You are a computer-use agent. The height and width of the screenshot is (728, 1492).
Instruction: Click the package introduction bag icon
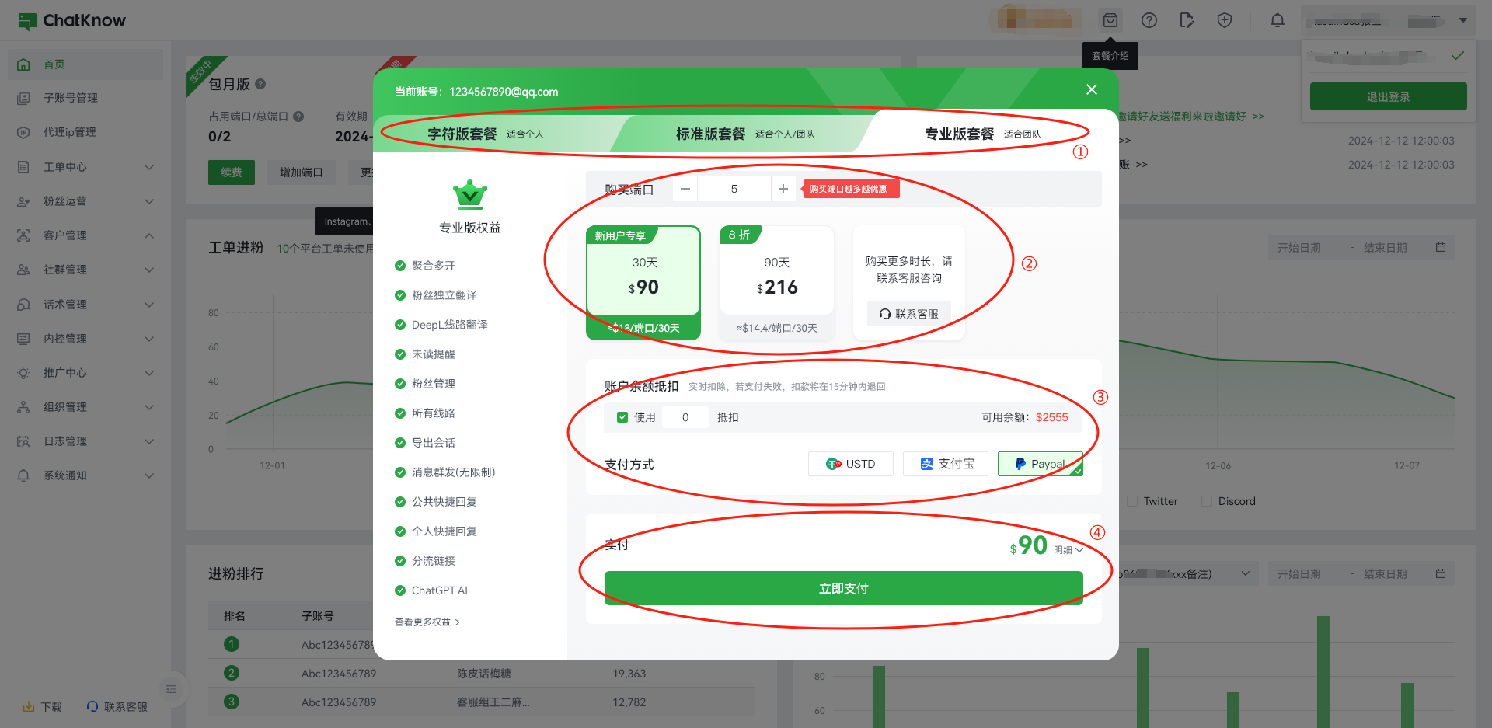click(x=1110, y=21)
